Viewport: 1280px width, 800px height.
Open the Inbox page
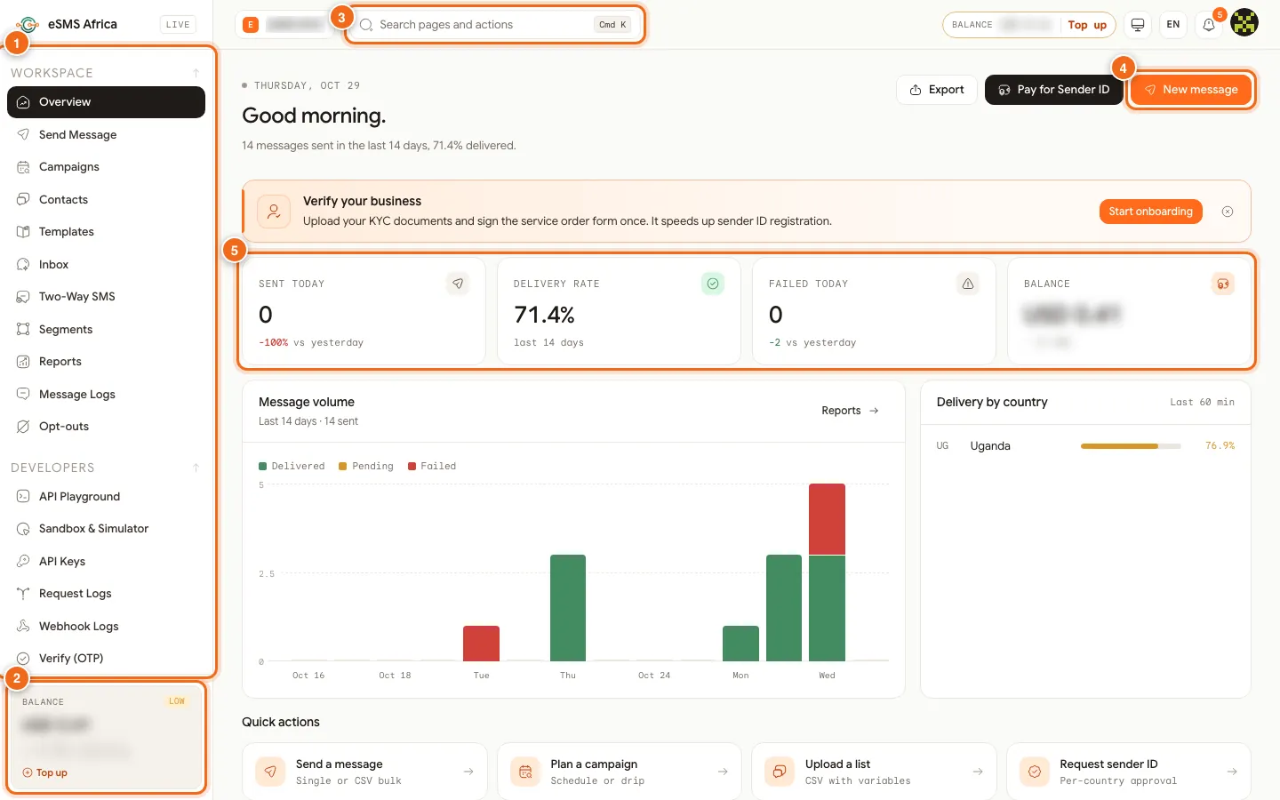point(106,264)
